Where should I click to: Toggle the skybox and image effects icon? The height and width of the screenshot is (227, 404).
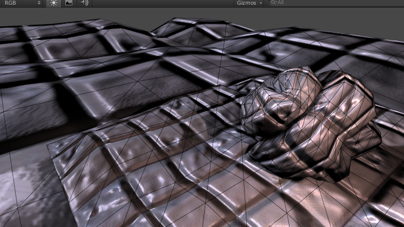click(x=69, y=3)
